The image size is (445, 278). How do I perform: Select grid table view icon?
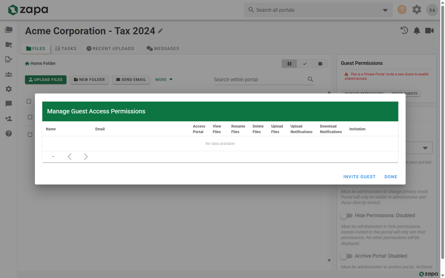320,64
